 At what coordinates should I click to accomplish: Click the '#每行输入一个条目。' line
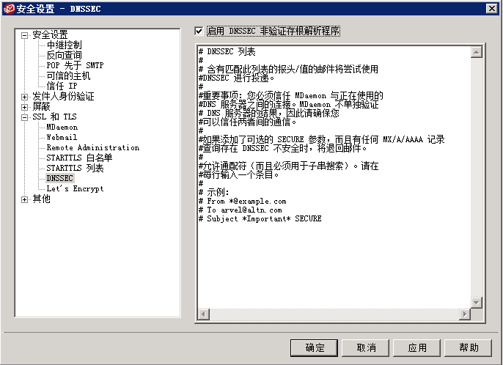click(239, 174)
